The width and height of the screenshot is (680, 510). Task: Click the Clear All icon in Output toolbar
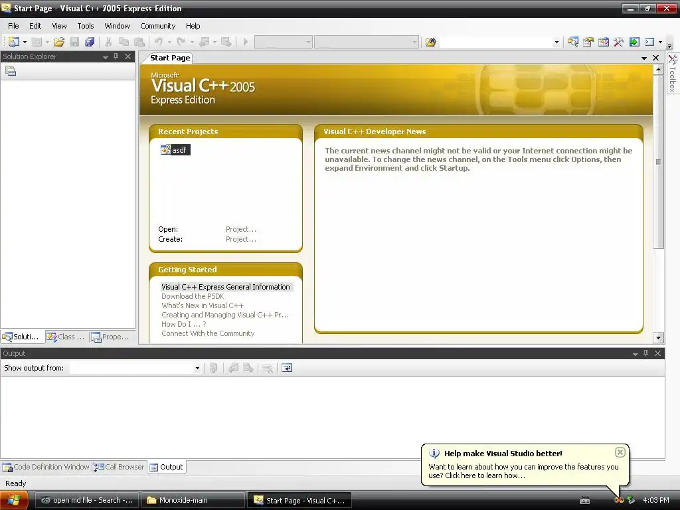pyautogui.click(x=268, y=368)
